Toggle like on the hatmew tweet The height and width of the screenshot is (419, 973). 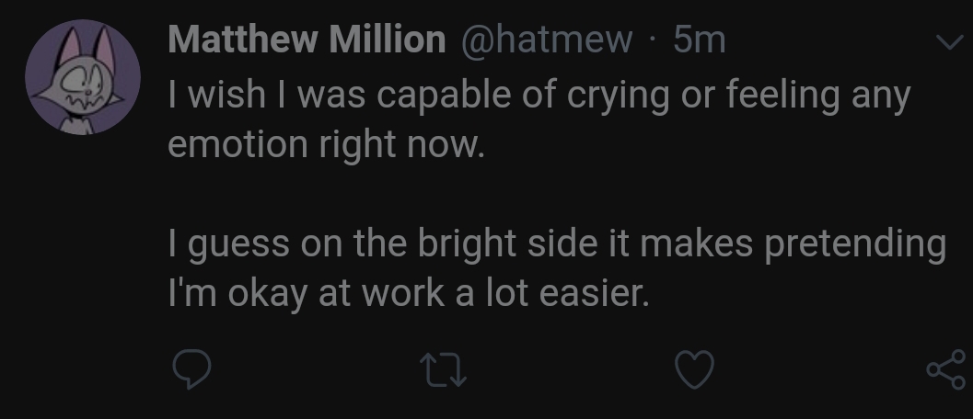pos(695,369)
